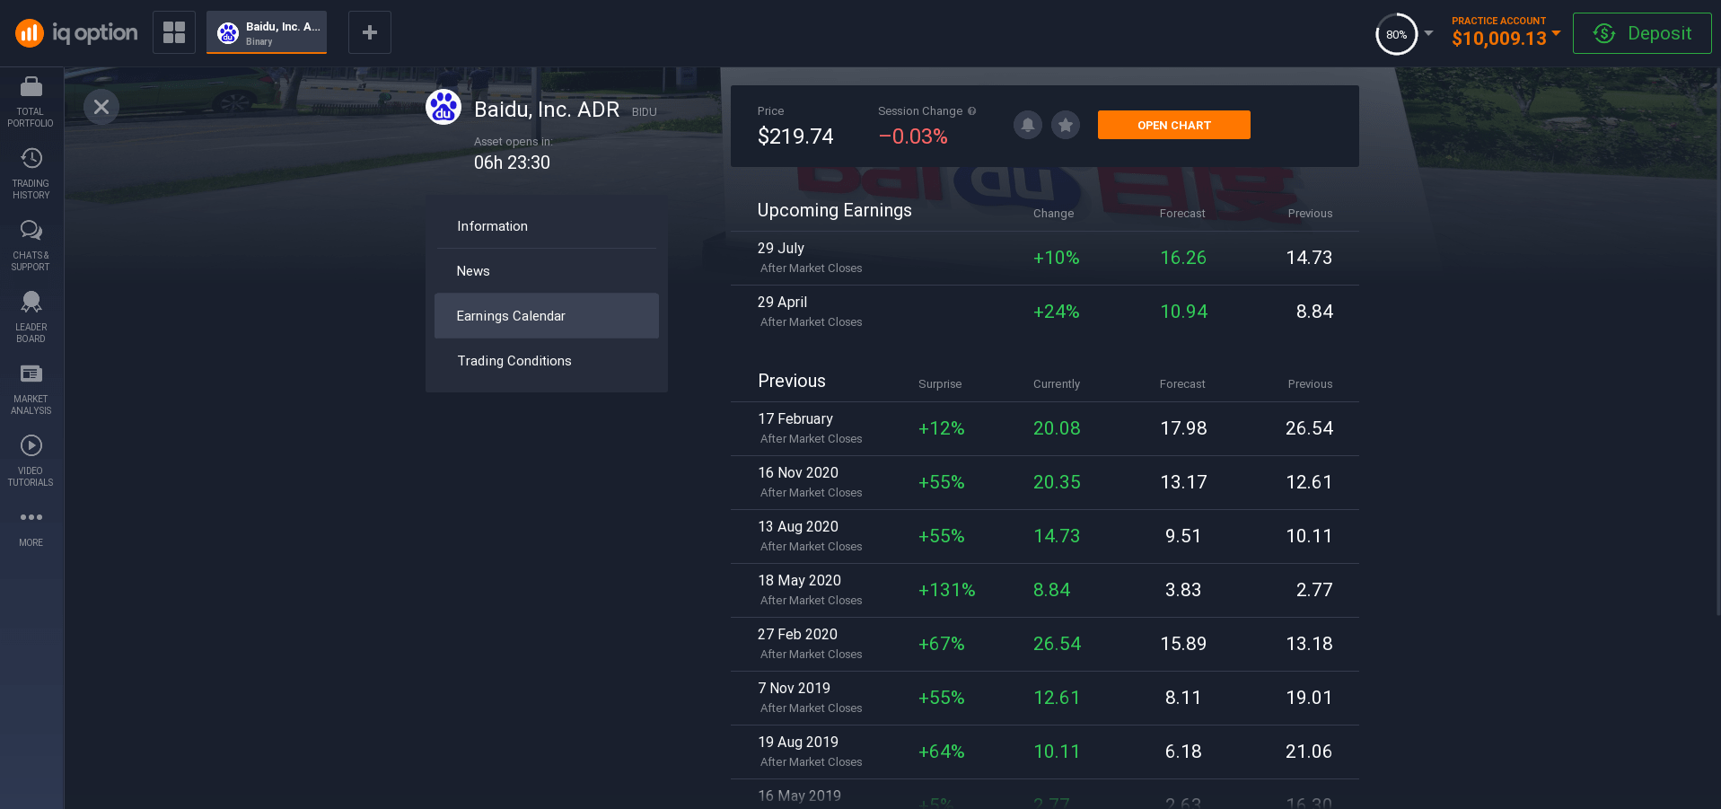The image size is (1721, 809).
Task: Select the Baidu, Inc. ADR Binary tab
Action: coord(267,32)
